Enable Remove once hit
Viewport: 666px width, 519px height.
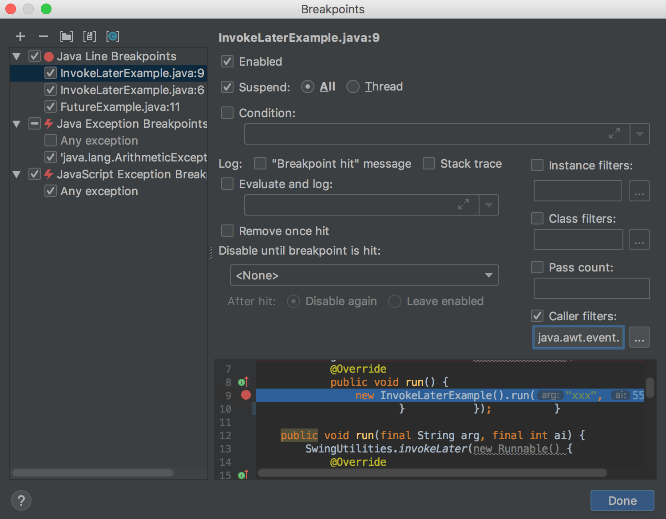pyautogui.click(x=227, y=231)
